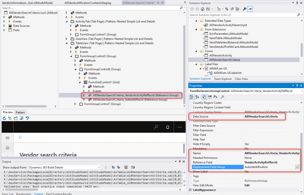
Task: Click the wrench Properties icon in Solution Explorer
Action: pyautogui.click(x=245, y=9)
